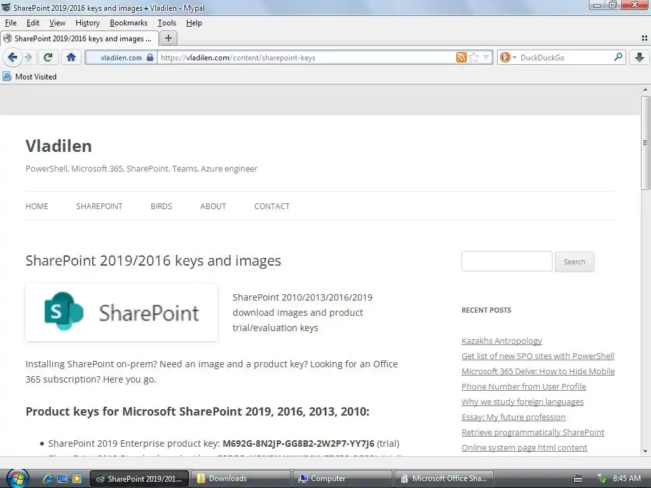Open the Edit menu

tap(33, 23)
